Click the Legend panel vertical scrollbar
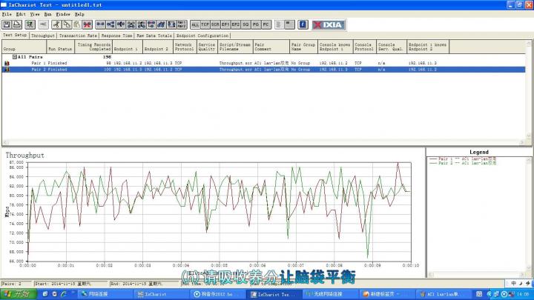This screenshot has width=534, height=300. click(529, 214)
